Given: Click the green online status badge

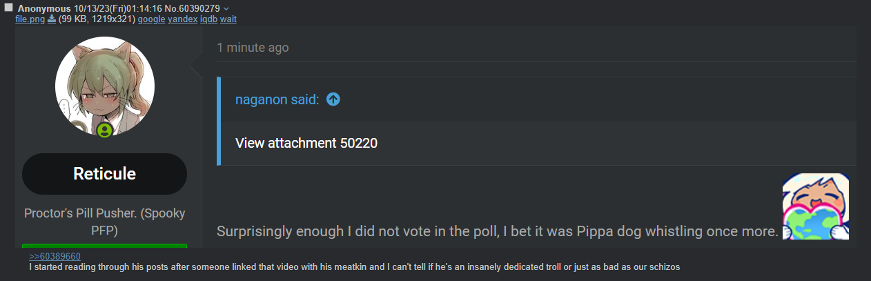Looking at the screenshot, I should pos(104,130).
